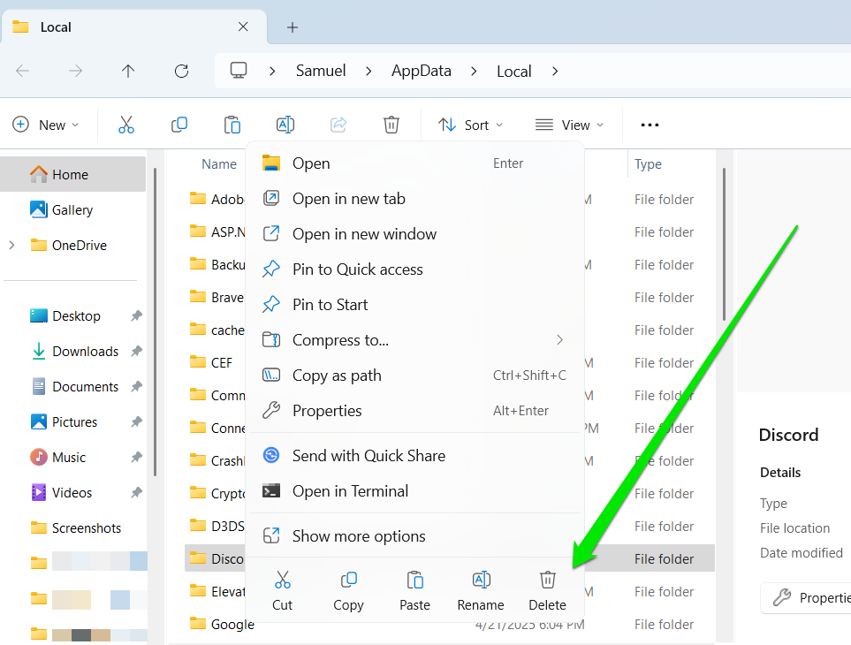Image resolution: width=851 pixels, height=645 pixels.
Task: Refresh the current folder view
Action: tap(181, 72)
